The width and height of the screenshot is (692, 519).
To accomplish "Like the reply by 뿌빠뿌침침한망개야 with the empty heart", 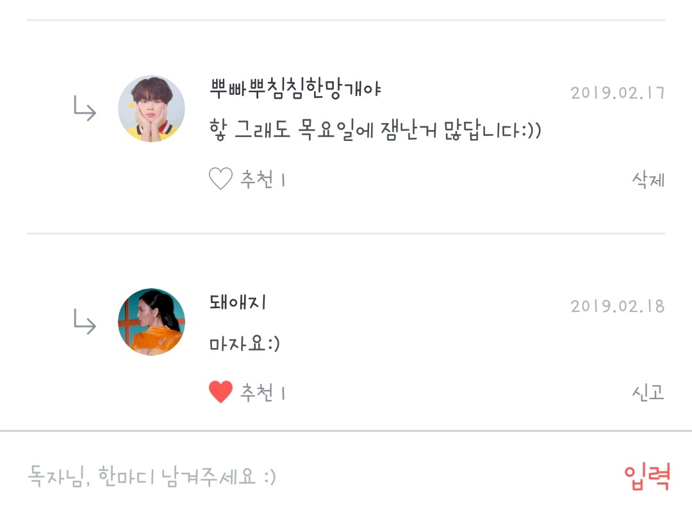I will [220, 179].
